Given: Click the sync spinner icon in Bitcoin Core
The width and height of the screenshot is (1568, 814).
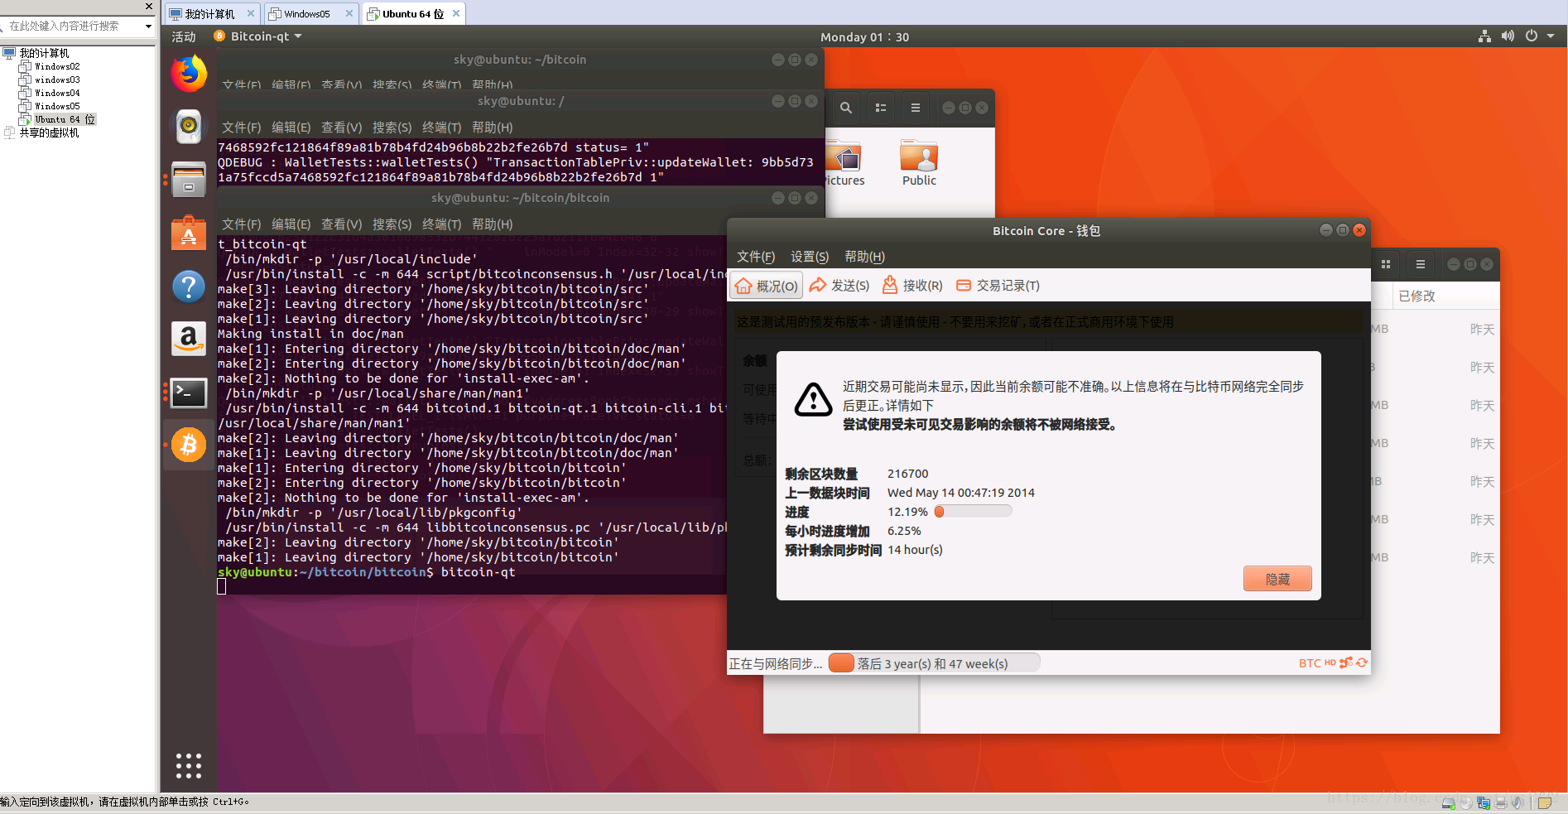Looking at the screenshot, I should point(1362,662).
